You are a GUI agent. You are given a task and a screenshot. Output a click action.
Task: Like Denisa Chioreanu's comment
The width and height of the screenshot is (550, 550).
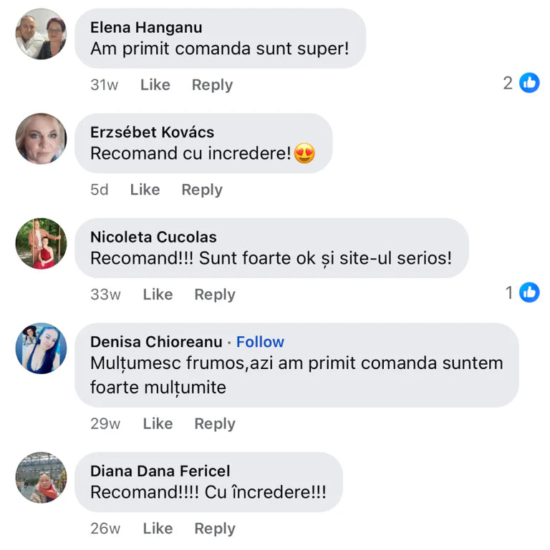click(158, 423)
